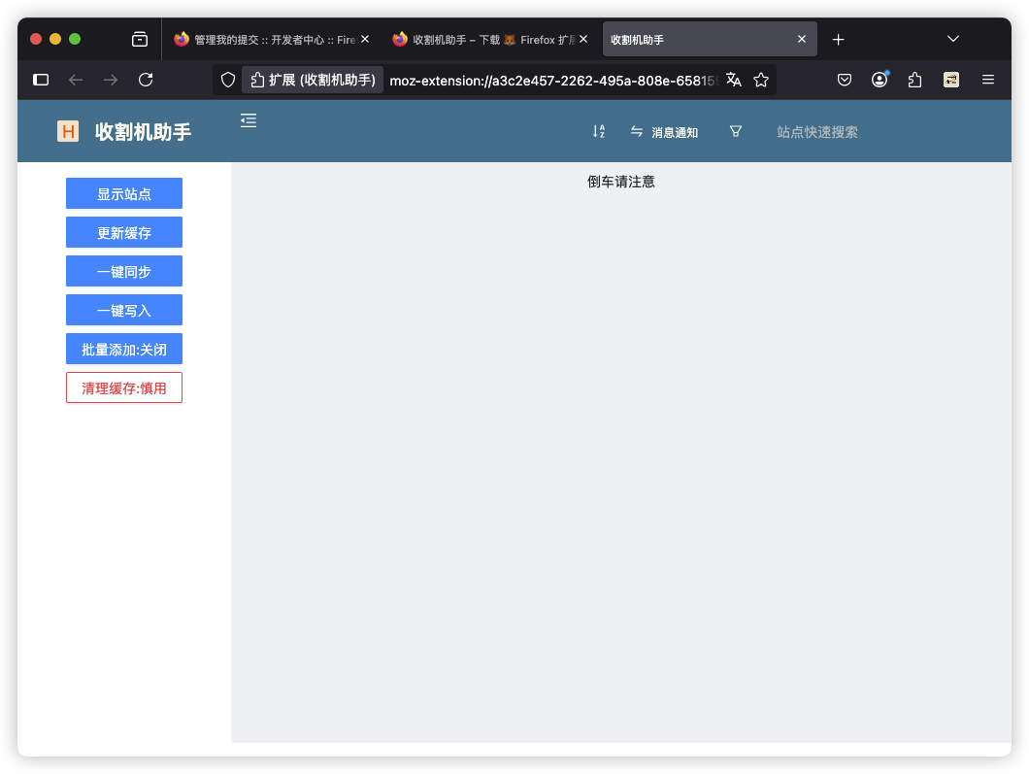Reload the current page
The width and height of the screenshot is (1029, 774).
point(146,80)
